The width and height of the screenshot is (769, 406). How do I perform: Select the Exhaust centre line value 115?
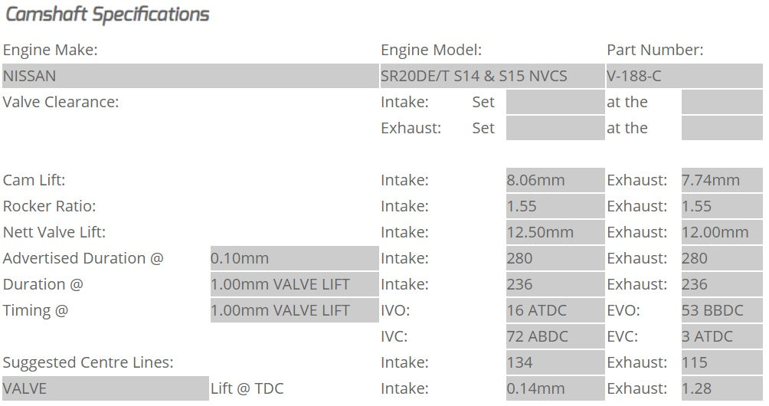pos(722,363)
